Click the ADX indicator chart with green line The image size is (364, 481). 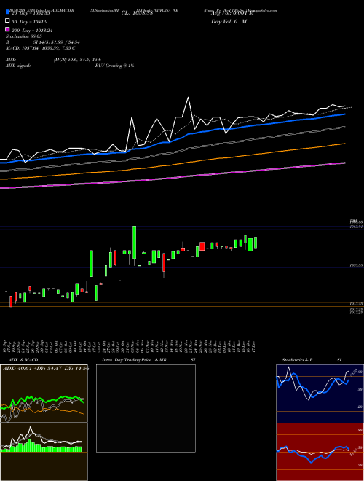[44, 394]
